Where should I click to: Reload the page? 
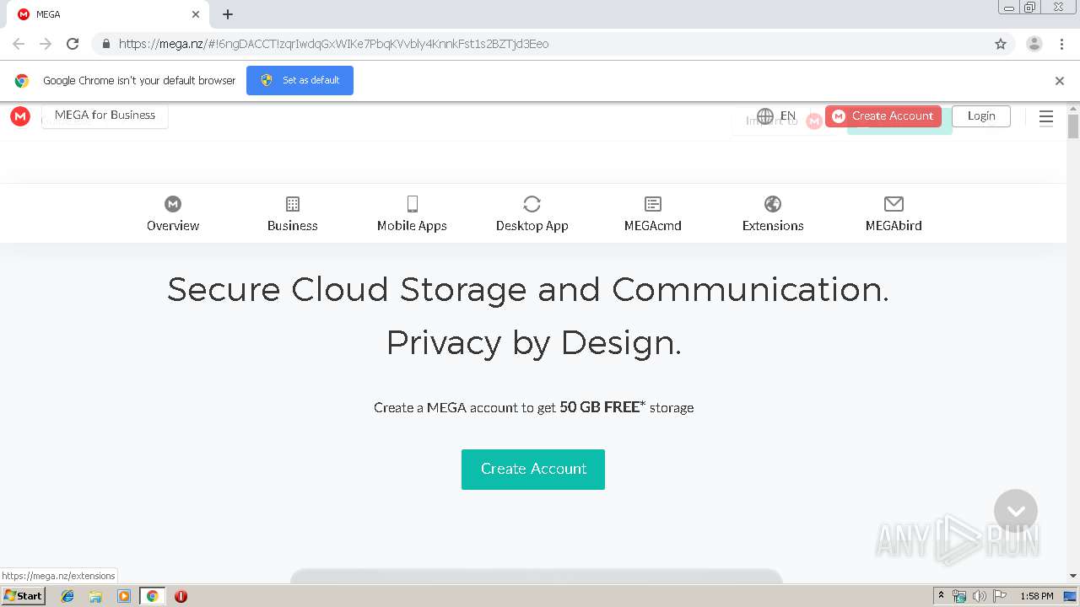coord(73,44)
